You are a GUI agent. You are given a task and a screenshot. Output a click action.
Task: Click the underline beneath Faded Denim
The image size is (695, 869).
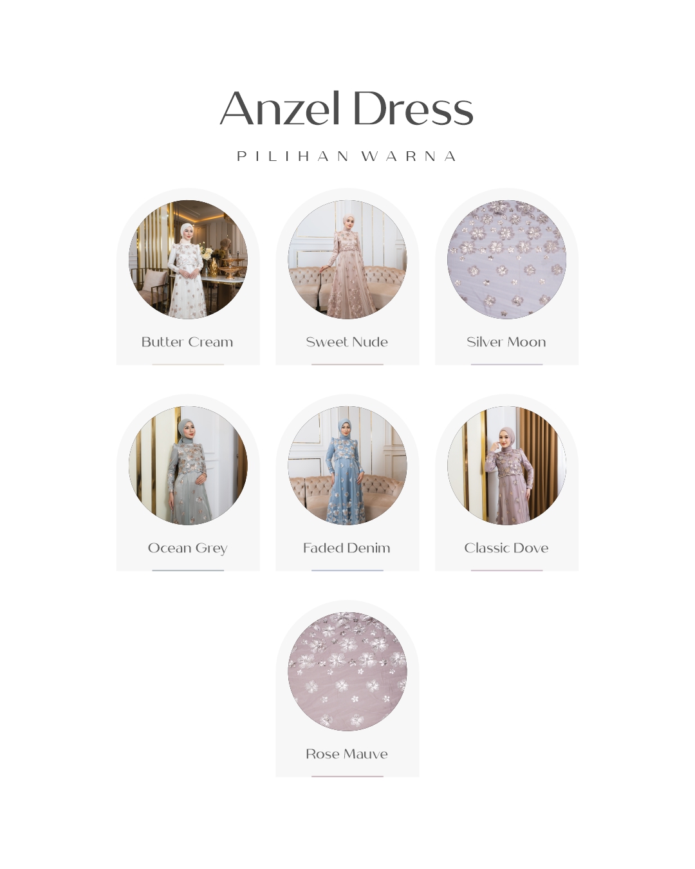(347, 570)
